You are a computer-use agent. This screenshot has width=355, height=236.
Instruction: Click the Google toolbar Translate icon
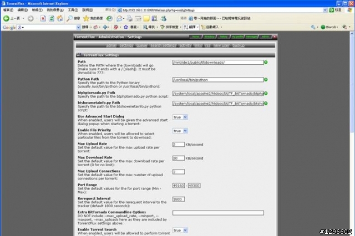(186, 27)
